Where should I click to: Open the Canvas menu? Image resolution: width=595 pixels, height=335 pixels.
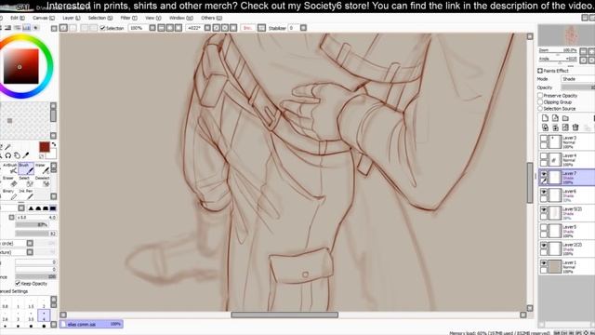point(44,18)
